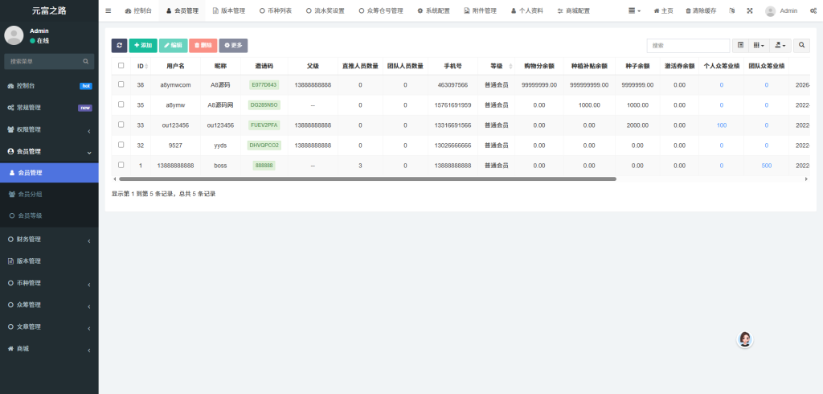Open the common search magnifier button

[801, 46]
